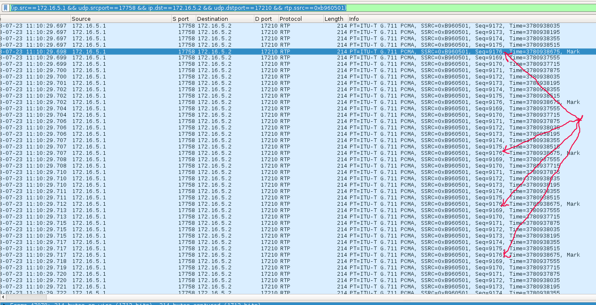Select the 11:10:29.713 packet with Seq=9170
The height and width of the screenshot is (305, 596).
coord(254,217)
